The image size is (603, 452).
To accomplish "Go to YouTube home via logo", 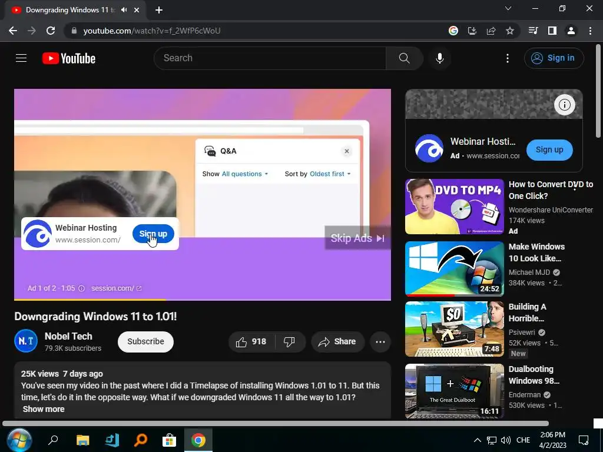I will click(69, 58).
